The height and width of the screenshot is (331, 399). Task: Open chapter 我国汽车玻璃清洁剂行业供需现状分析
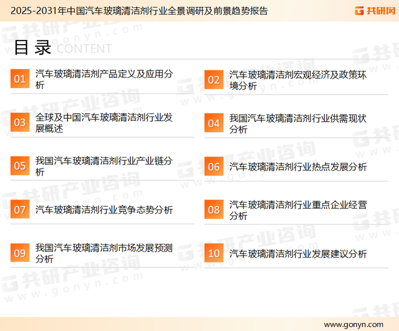(x=298, y=123)
